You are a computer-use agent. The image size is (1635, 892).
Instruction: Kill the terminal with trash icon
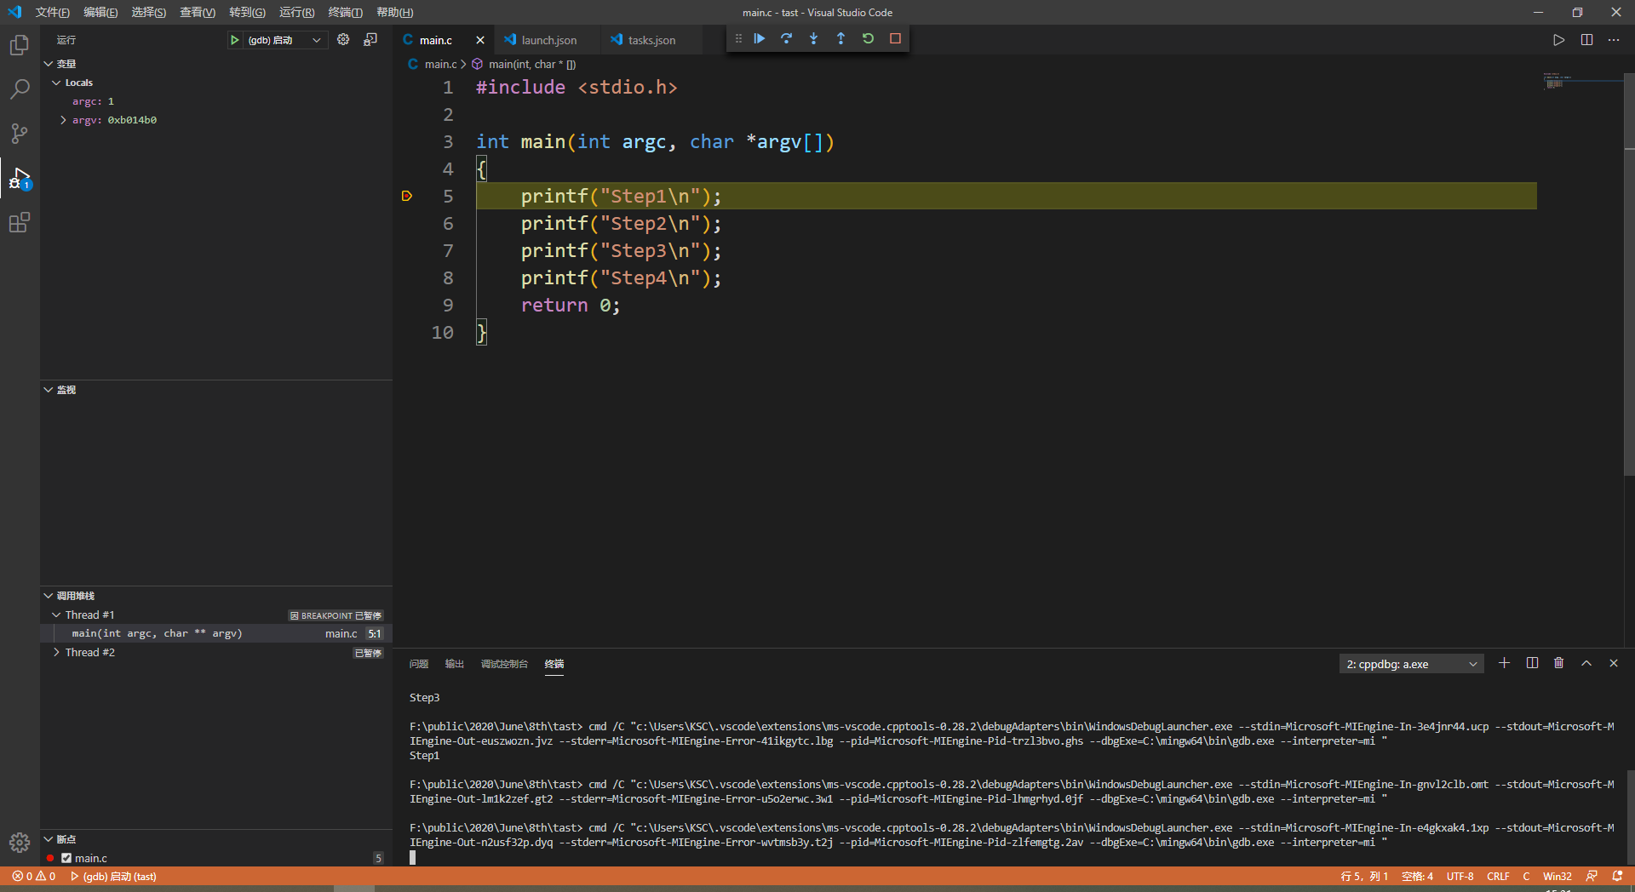pos(1559,663)
